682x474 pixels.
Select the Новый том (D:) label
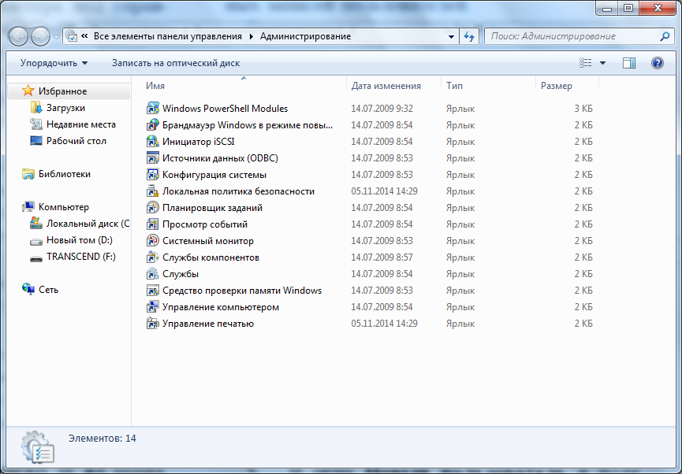pos(79,240)
